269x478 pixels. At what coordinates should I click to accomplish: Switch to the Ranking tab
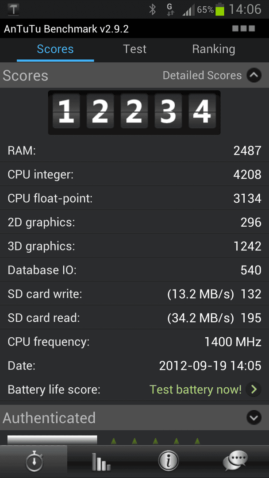(214, 49)
